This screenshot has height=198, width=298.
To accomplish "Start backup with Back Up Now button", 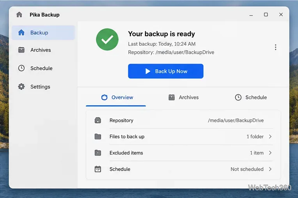I will tap(166, 71).
